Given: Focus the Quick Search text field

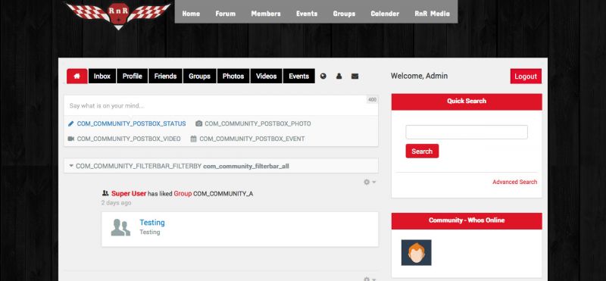Looking at the screenshot, I should tap(467, 133).
